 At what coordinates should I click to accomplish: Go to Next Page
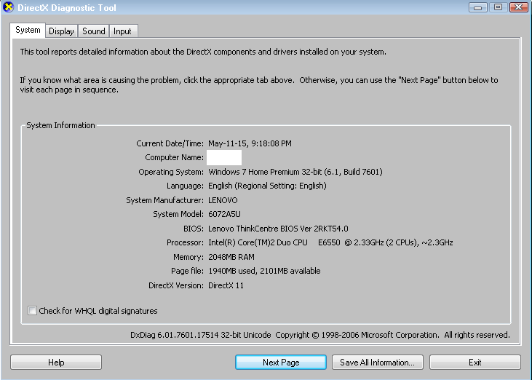click(x=281, y=363)
